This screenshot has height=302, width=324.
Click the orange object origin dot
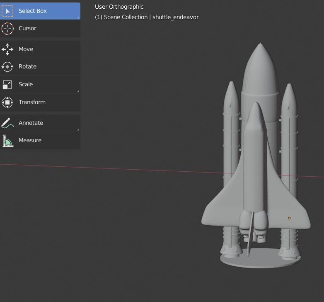(x=289, y=218)
